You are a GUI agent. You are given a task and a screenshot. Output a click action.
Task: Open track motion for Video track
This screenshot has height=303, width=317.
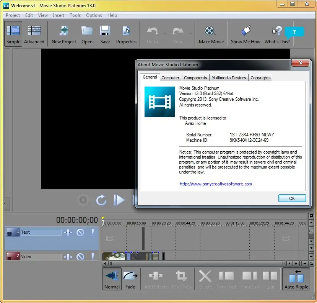[x=68, y=257]
